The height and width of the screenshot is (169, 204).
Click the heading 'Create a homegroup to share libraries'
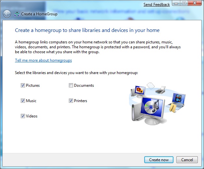click(x=87, y=30)
